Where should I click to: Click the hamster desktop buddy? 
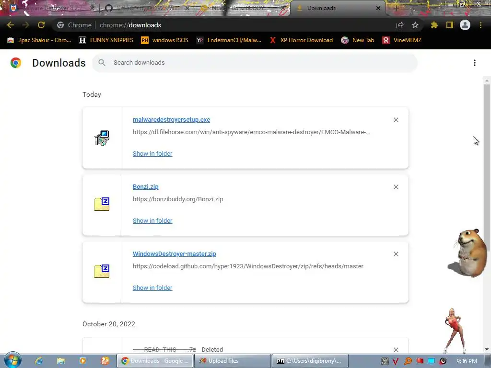468,253
